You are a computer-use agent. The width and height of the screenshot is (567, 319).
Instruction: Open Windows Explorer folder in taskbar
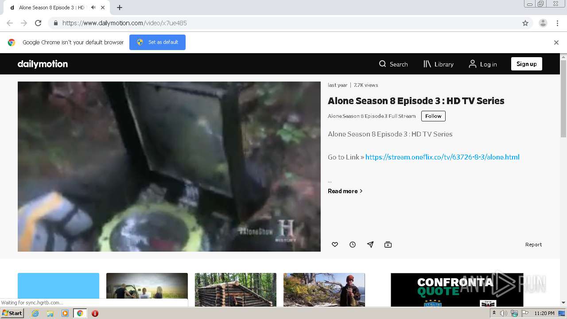pos(50,313)
